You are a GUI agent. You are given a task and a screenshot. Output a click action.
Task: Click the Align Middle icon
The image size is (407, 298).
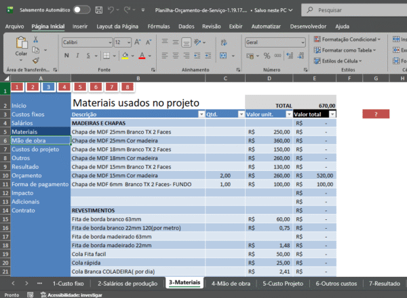[x=176, y=42]
